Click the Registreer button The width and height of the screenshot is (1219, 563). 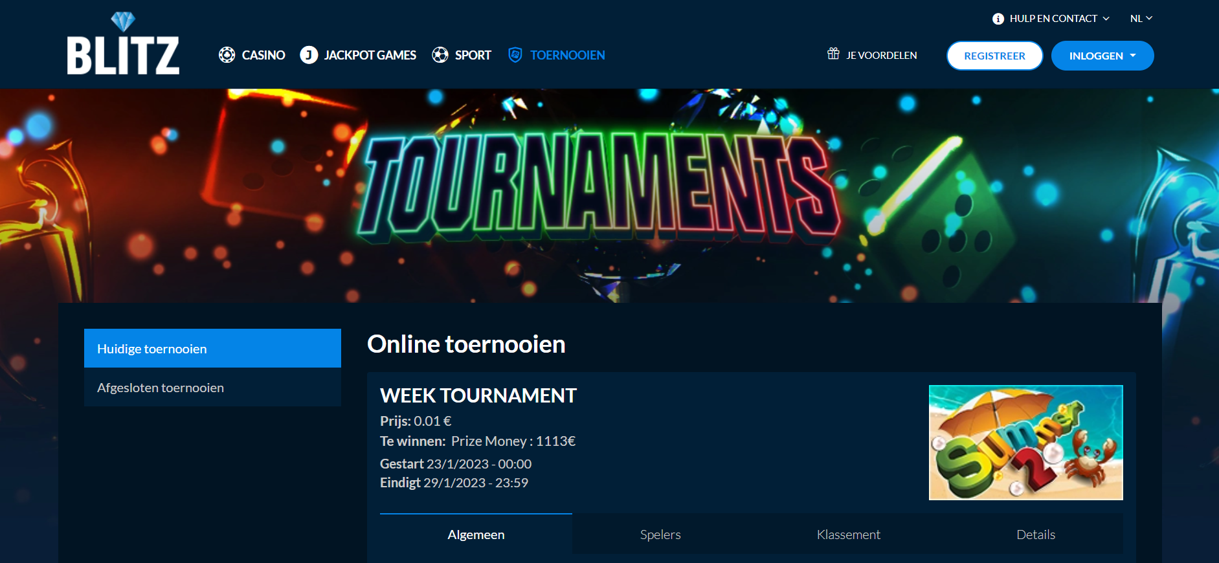994,56
